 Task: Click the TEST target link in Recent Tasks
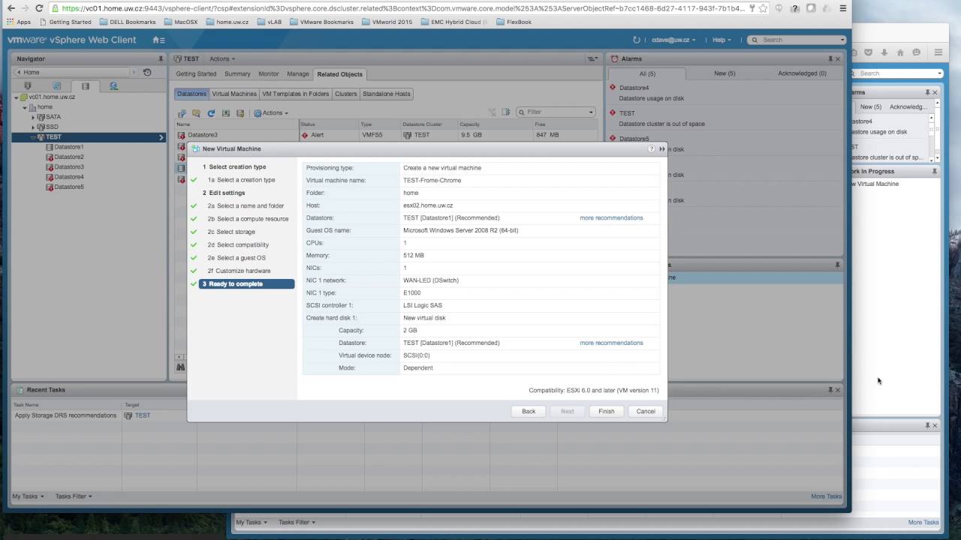[x=143, y=415]
